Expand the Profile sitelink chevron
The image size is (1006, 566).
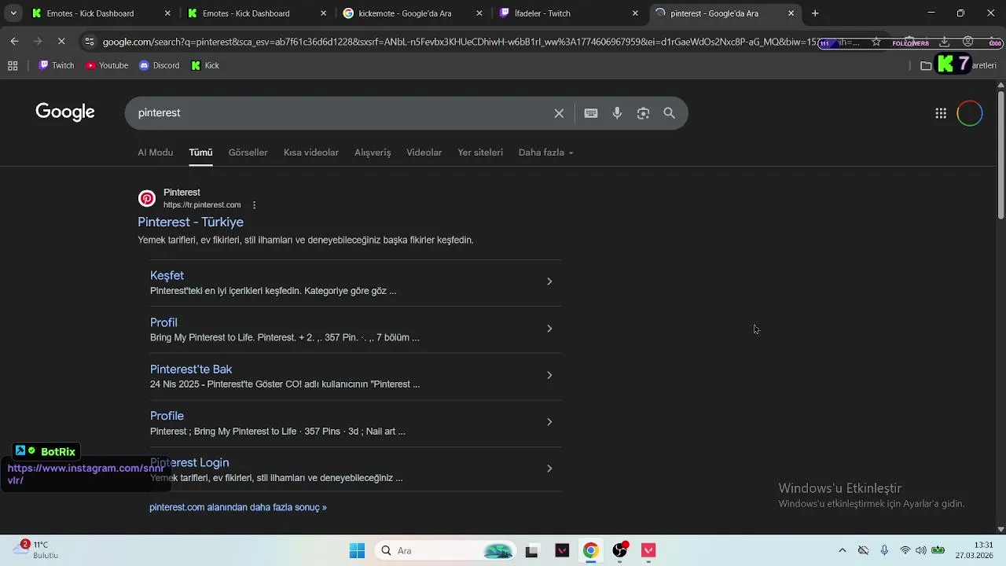(x=549, y=422)
